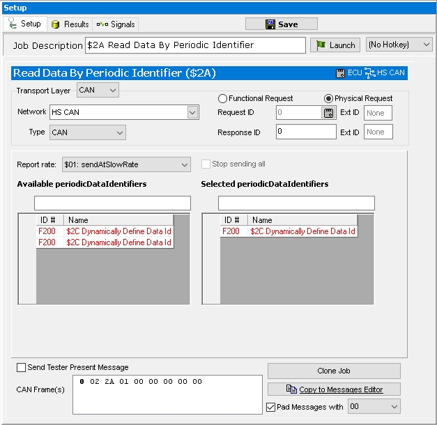The height and width of the screenshot is (425, 437).
Task: Click the floppy disk icon beside Request ID
Action: click(x=328, y=113)
